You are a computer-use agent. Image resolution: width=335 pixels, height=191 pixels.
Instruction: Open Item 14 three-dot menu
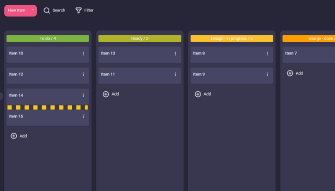pos(83,95)
